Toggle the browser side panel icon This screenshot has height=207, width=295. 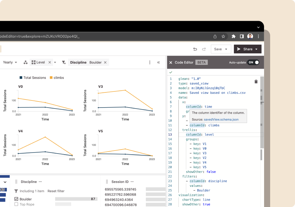point(242,36)
